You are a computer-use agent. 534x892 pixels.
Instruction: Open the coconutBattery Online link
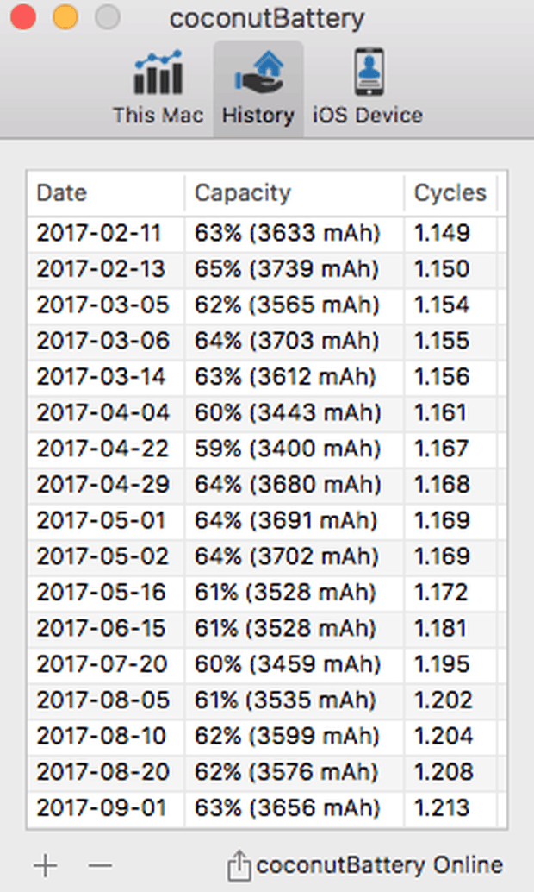[x=379, y=865]
